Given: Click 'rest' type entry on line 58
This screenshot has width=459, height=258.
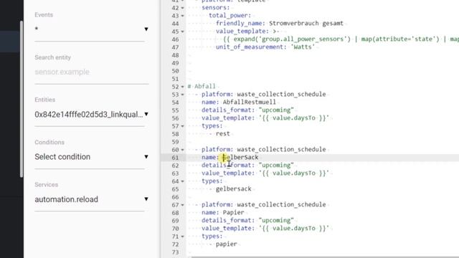Looking at the screenshot, I should [x=223, y=134].
